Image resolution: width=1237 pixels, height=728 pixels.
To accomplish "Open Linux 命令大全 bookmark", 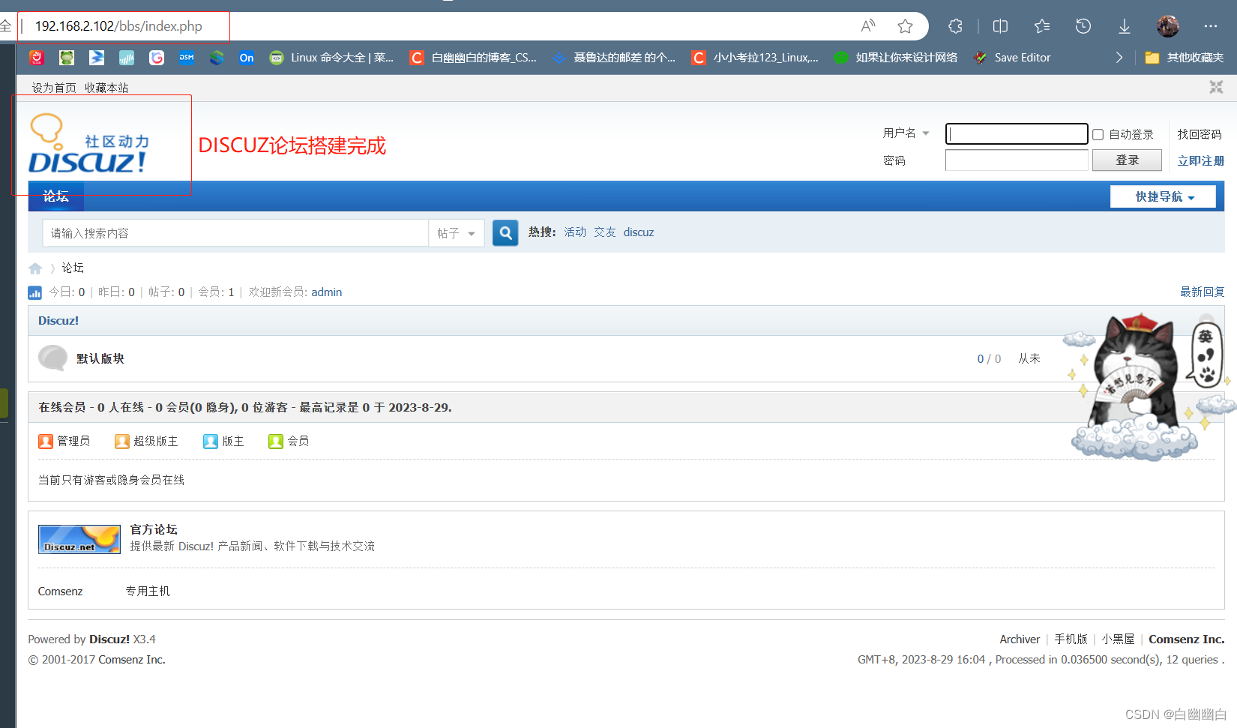I will tap(331, 58).
